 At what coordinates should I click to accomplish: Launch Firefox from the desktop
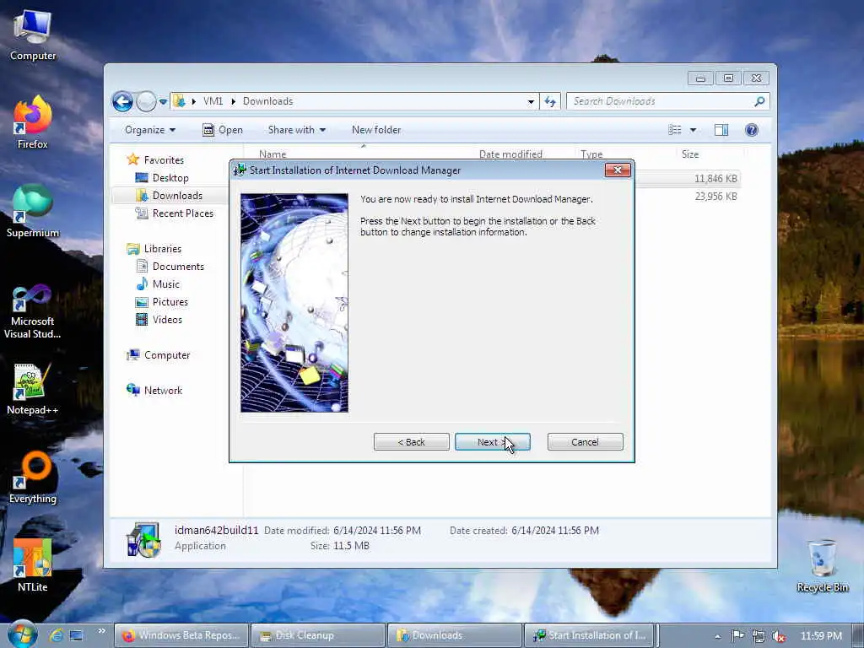(x=33, y=122)
